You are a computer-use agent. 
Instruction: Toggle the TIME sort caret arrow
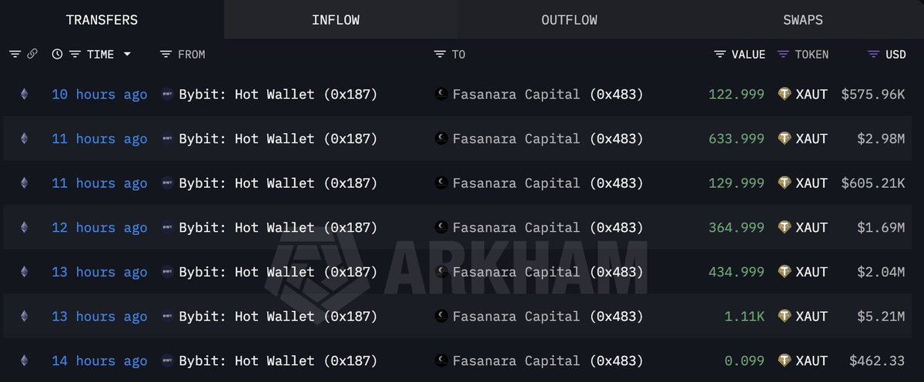click(x=127, y=54)
